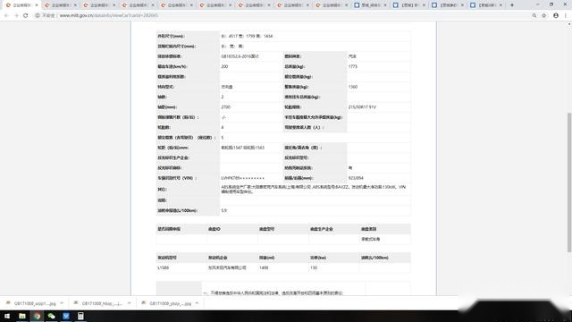572x322 pixels.
Task: Click the track width value 1547/1563
Action: 242,148
